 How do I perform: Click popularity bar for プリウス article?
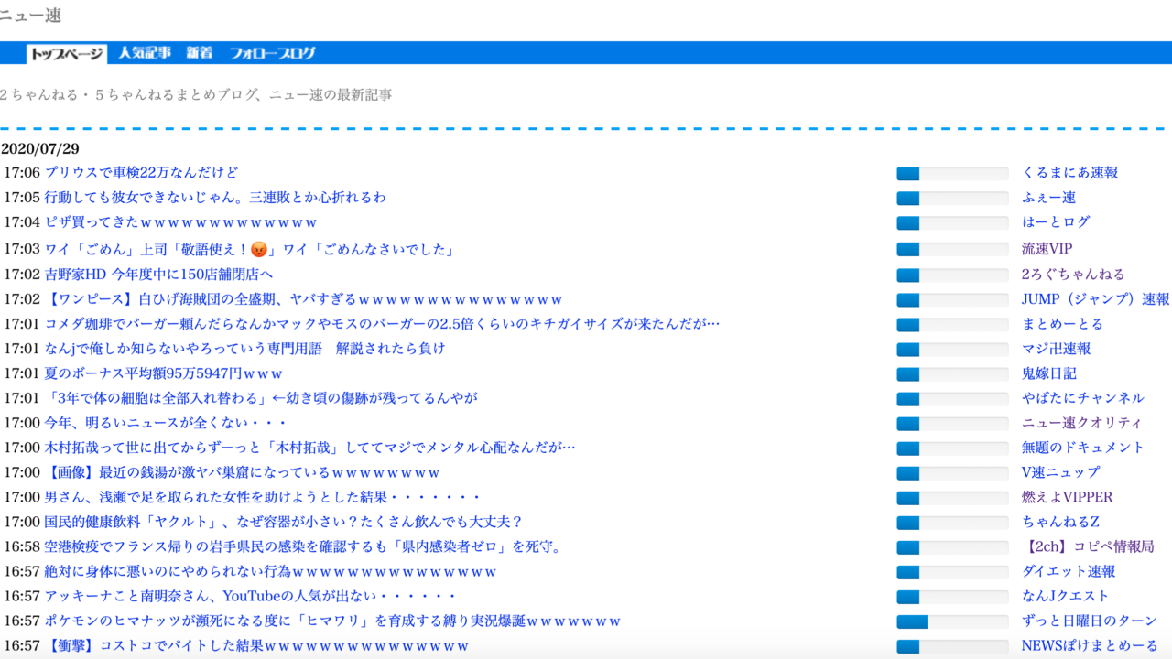[x=952, y=174]
